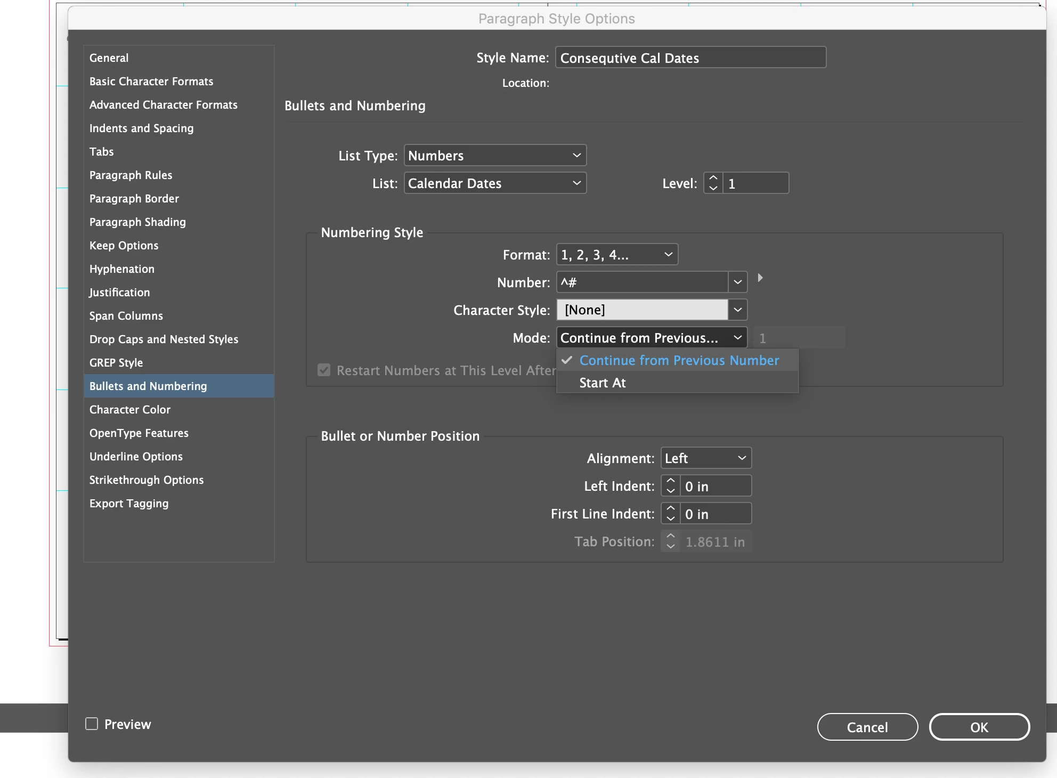Select Continue from Previous Number option

point(679,360)
